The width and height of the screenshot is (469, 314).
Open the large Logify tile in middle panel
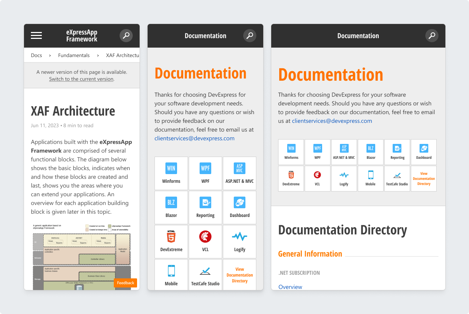point(240,242)
